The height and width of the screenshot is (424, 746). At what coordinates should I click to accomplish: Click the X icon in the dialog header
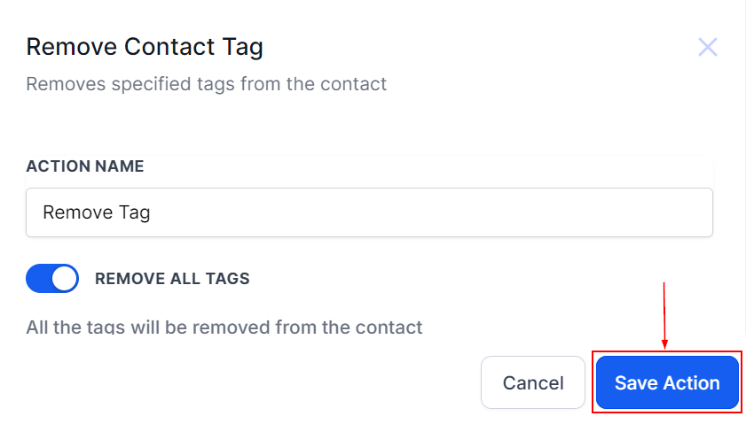(707, 47)
